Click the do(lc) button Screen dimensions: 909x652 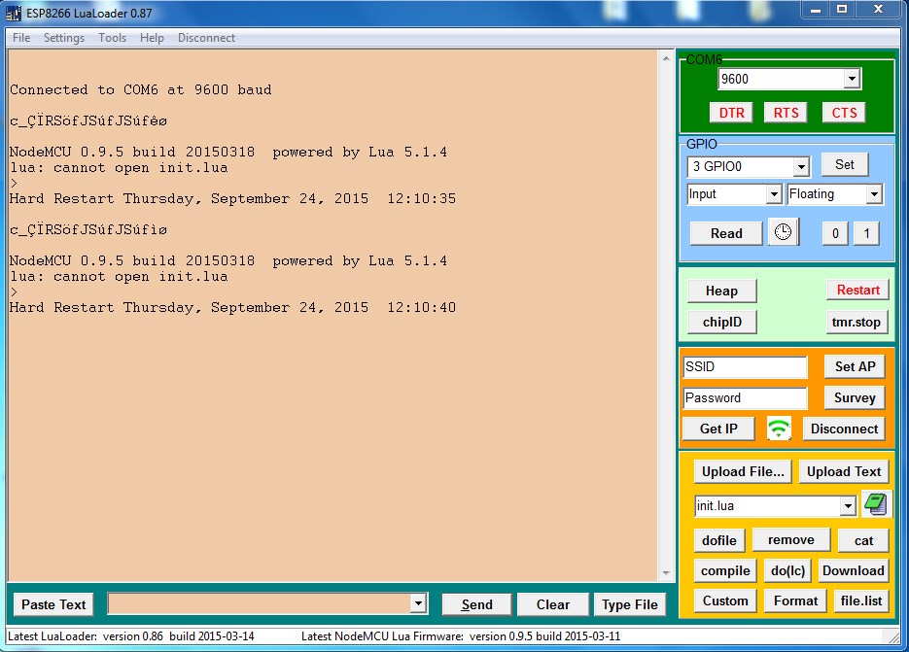click(787, 570)
